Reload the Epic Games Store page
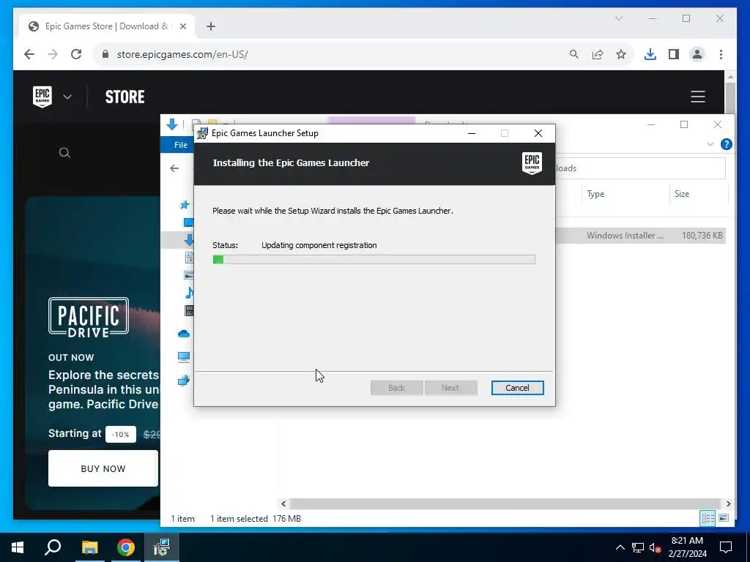The height and width of the screenshot is (562, 750). [x=76, y=54]
